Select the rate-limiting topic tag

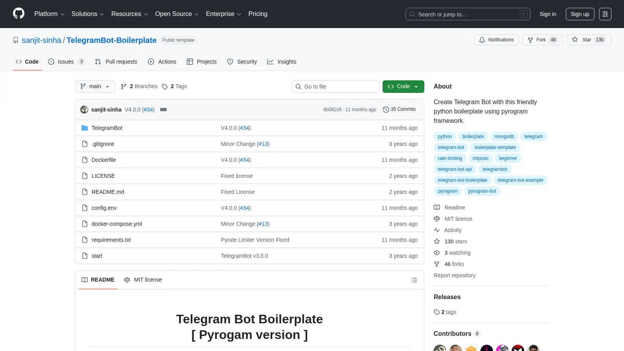pos(450,158)
